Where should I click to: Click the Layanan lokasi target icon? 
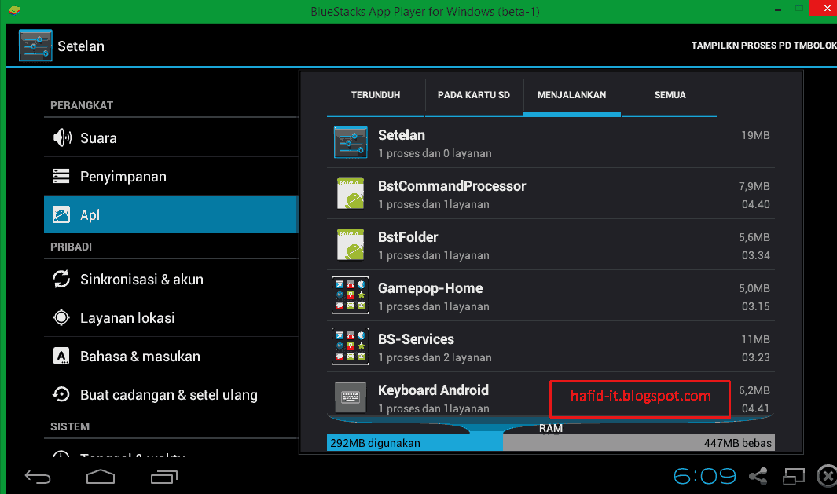61,317
